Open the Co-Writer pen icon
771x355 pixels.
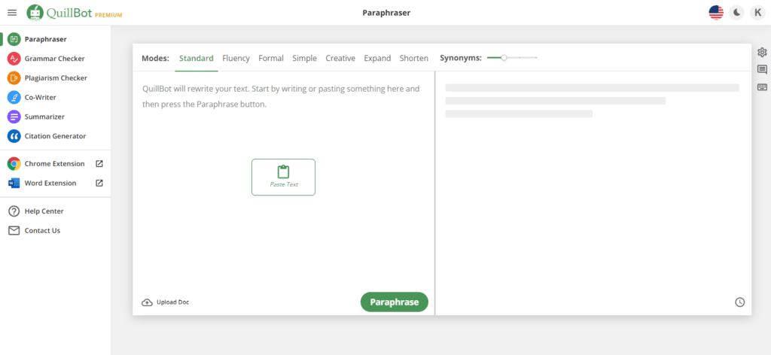point(14,97)
